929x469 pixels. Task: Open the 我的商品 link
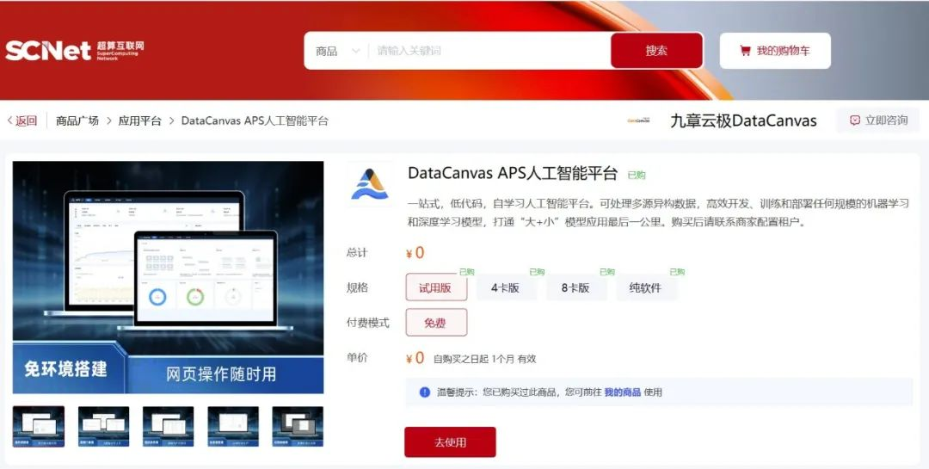[622, 392]
